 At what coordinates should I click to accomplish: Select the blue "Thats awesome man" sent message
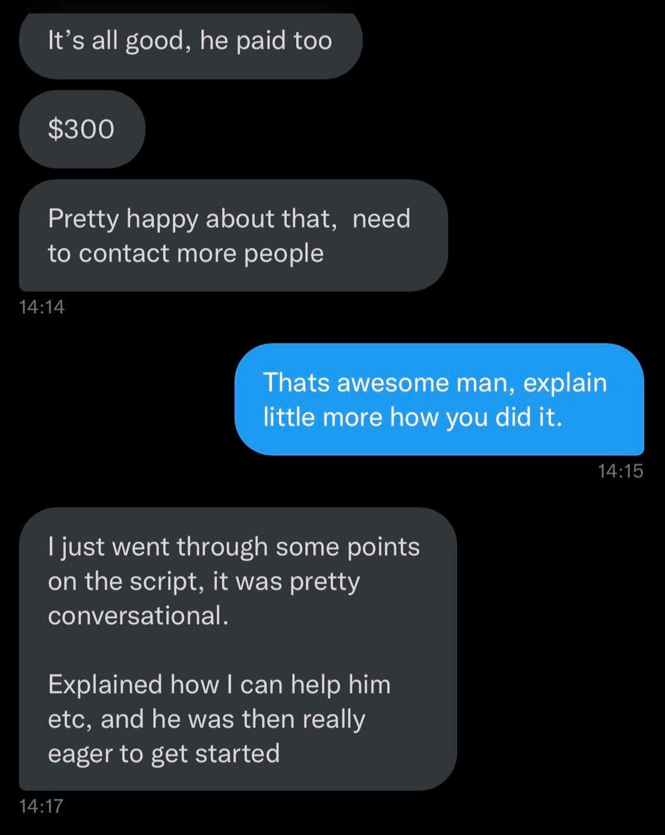tap(438, 399)
